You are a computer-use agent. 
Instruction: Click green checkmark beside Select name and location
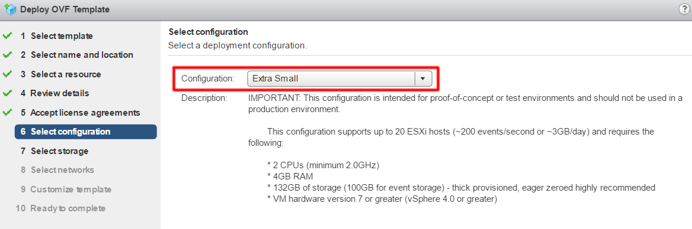point(7,55)
